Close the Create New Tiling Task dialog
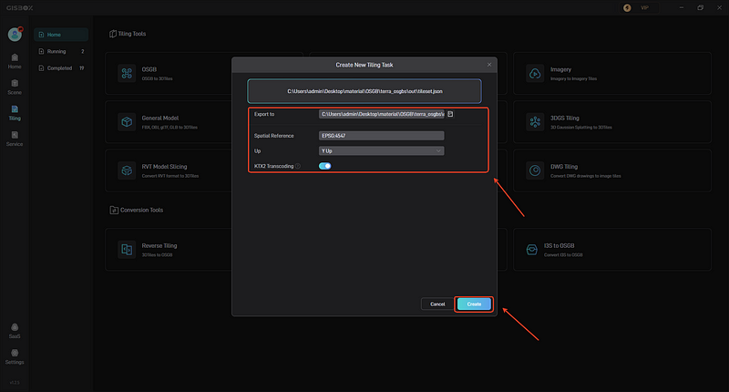729x392 pixels. click(x=489, y=65)
